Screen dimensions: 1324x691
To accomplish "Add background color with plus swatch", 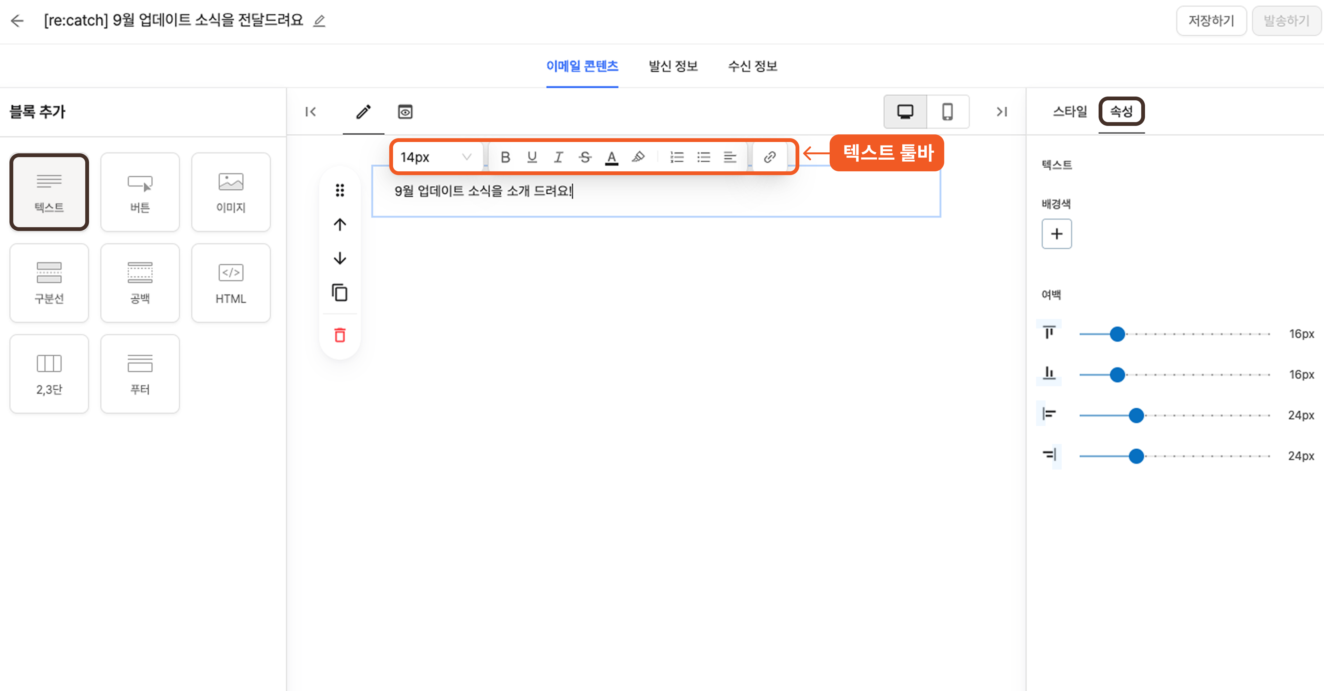I will [x=1056, y=234].
